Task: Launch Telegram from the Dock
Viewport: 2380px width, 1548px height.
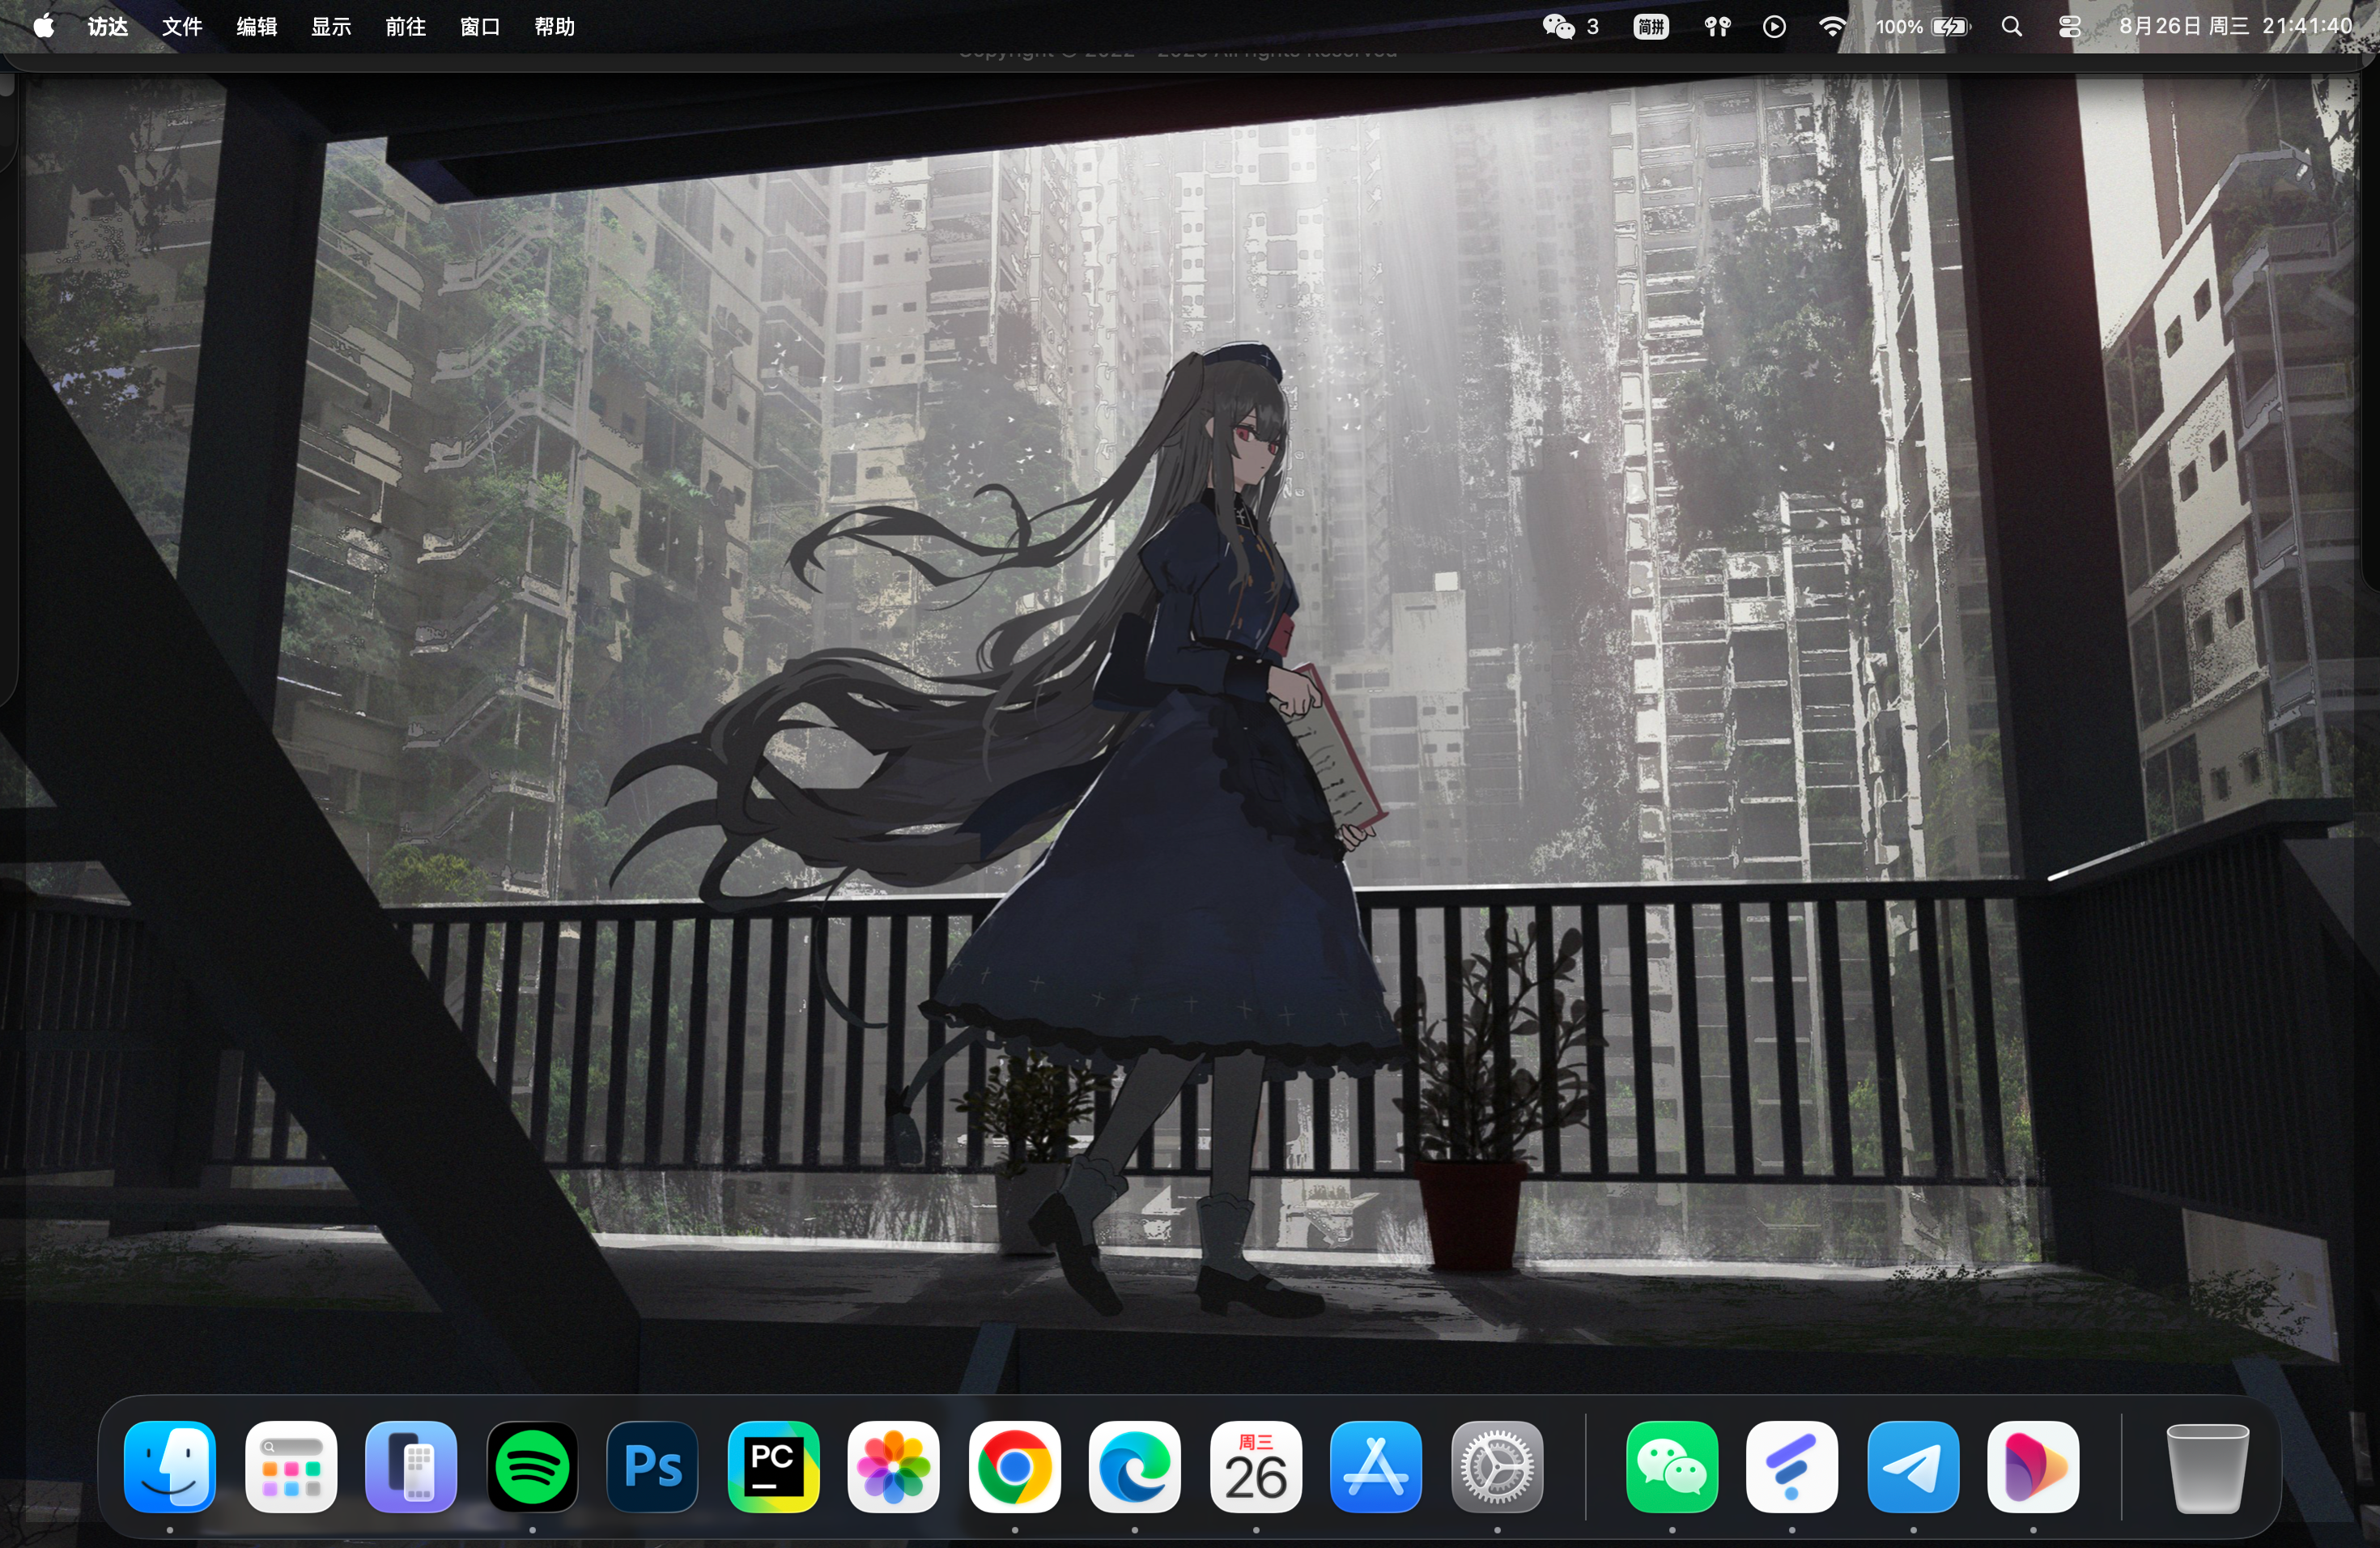Action: pos(1913,1466)
